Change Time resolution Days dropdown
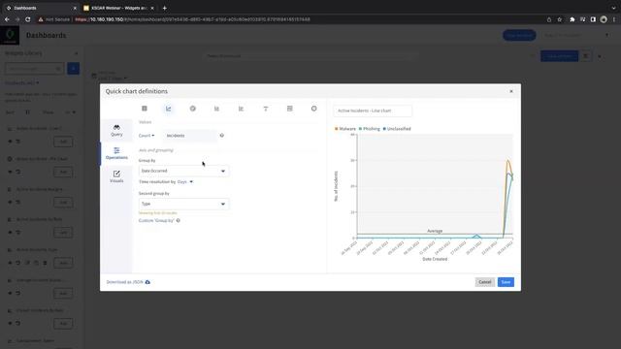 pyautogui.click(x=185, y=181)
